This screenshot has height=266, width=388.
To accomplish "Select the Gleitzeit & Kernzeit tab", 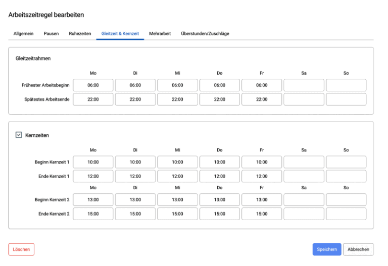I will 120,34.
